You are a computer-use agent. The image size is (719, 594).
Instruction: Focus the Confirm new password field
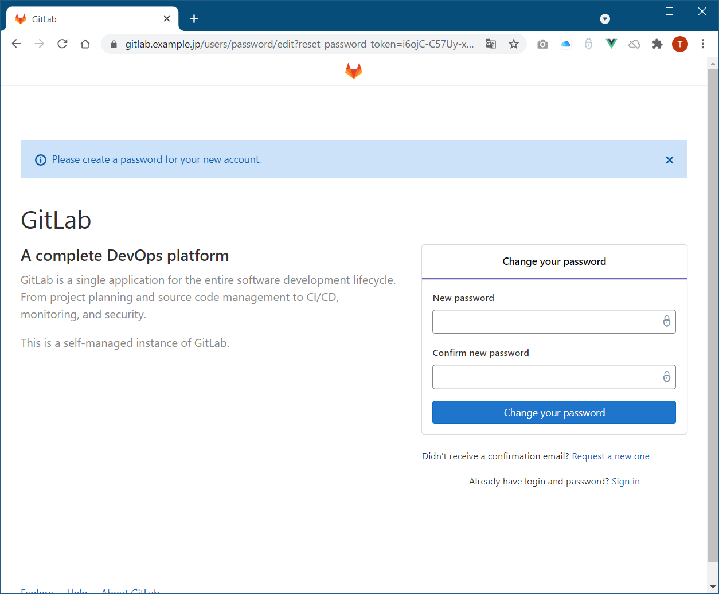[x=554, y=377]
